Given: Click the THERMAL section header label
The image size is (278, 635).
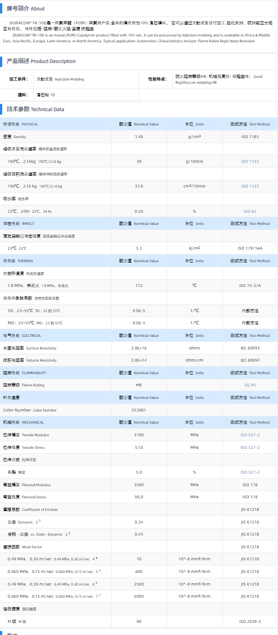Looking at the screenshot, I should [x=18, y=261].
